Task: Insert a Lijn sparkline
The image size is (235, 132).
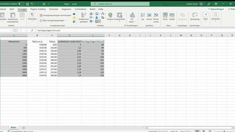Action: 142,16
